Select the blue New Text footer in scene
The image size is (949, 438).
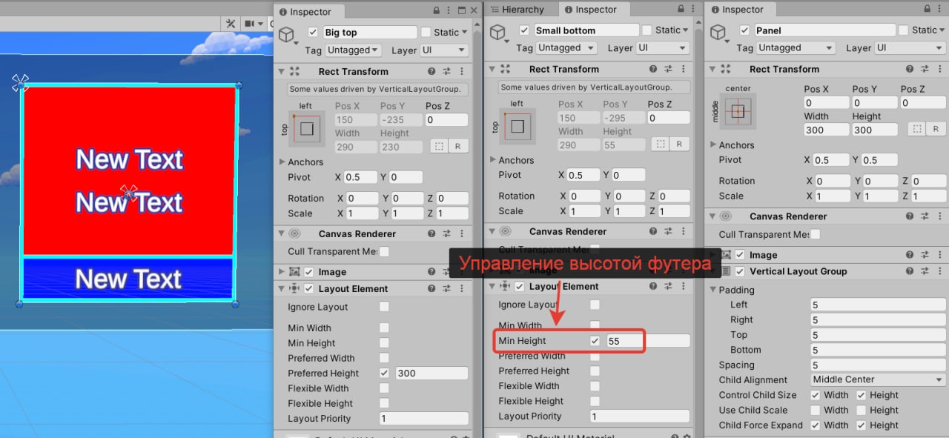pos(128,279)
